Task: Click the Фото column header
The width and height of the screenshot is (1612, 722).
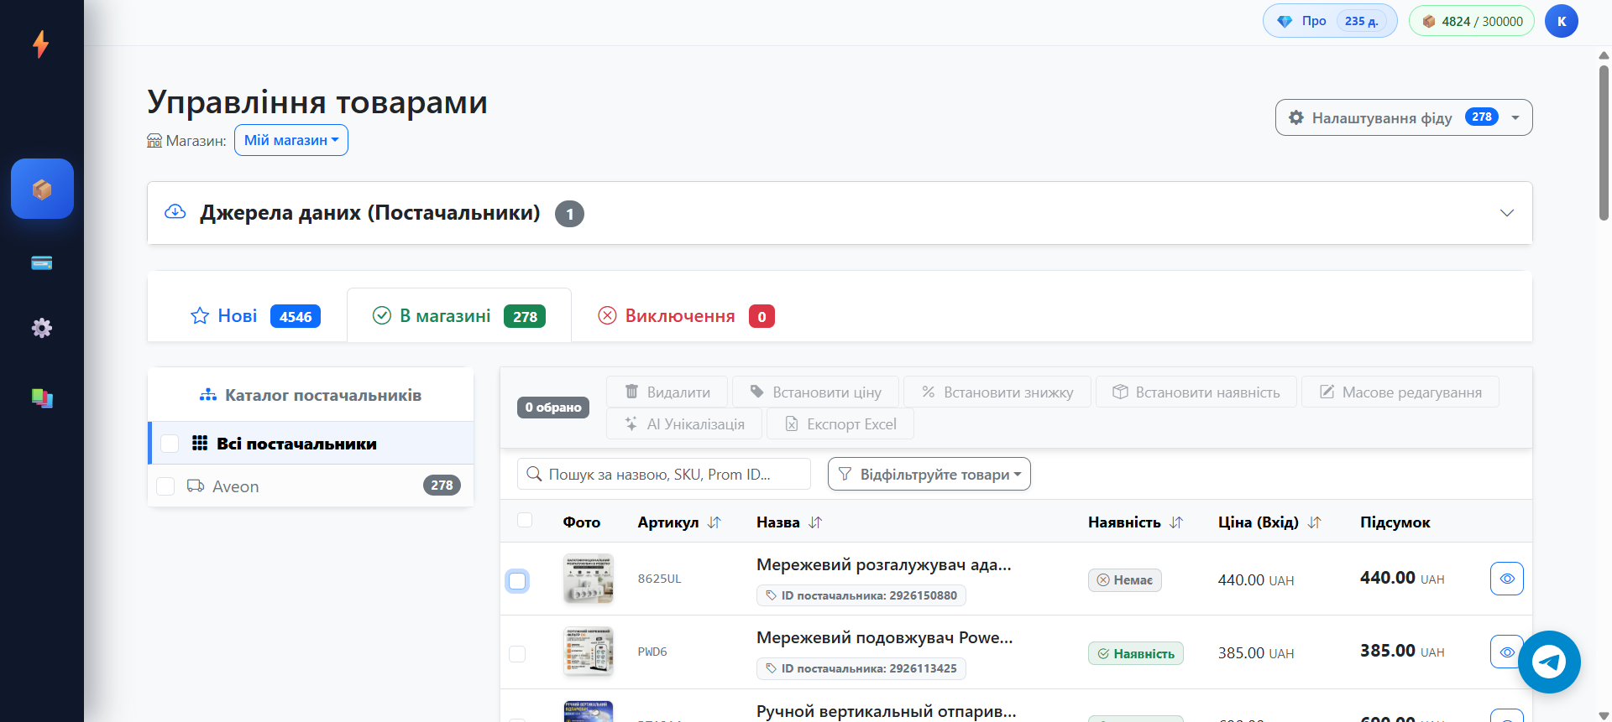Action: point(582,522)
